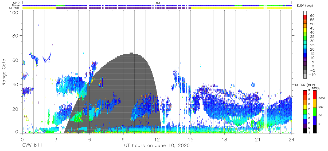Click the 'TX FRQ (MHz)' legend title
Screen dimensions: 328x151
click(x=304, y=85)
